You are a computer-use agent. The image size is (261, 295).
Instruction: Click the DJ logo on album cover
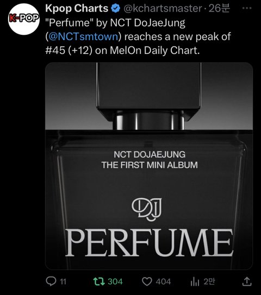pos(147,209)
